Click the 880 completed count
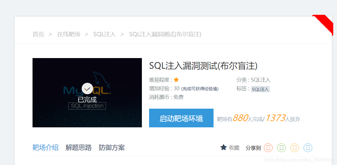The image size is (337, 165). (240, 118)
